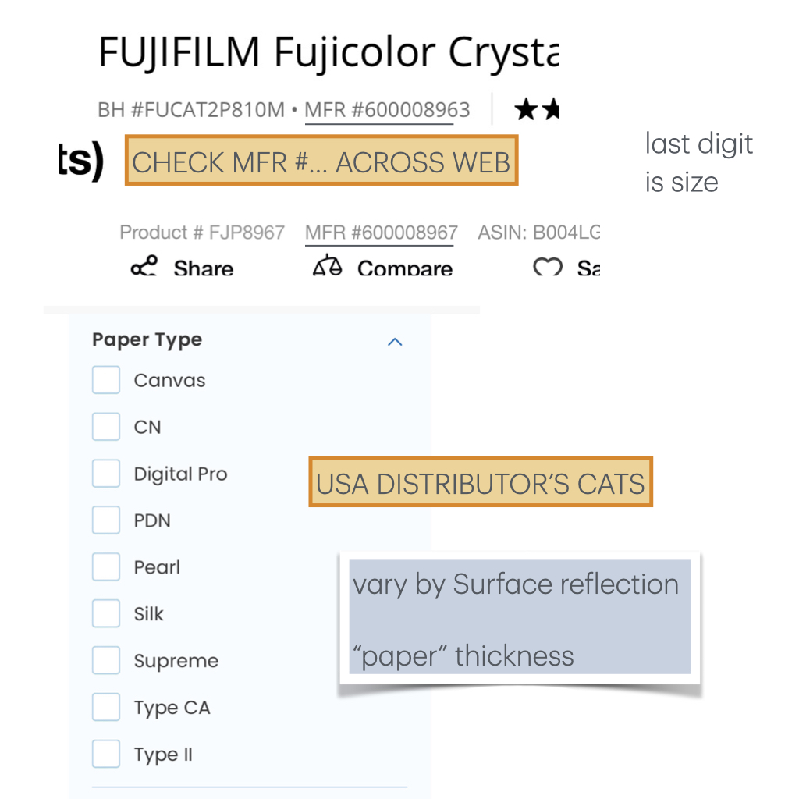Enable the Supreme paper filter
The image size is (799, 799).
pos(106,661)
